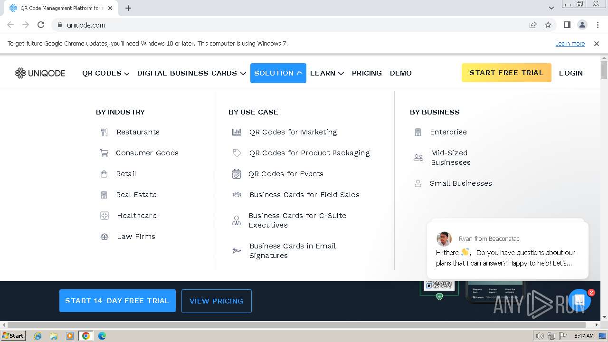
Task: Open Internet Explorer from the taskbar
Action: [38, 336]
